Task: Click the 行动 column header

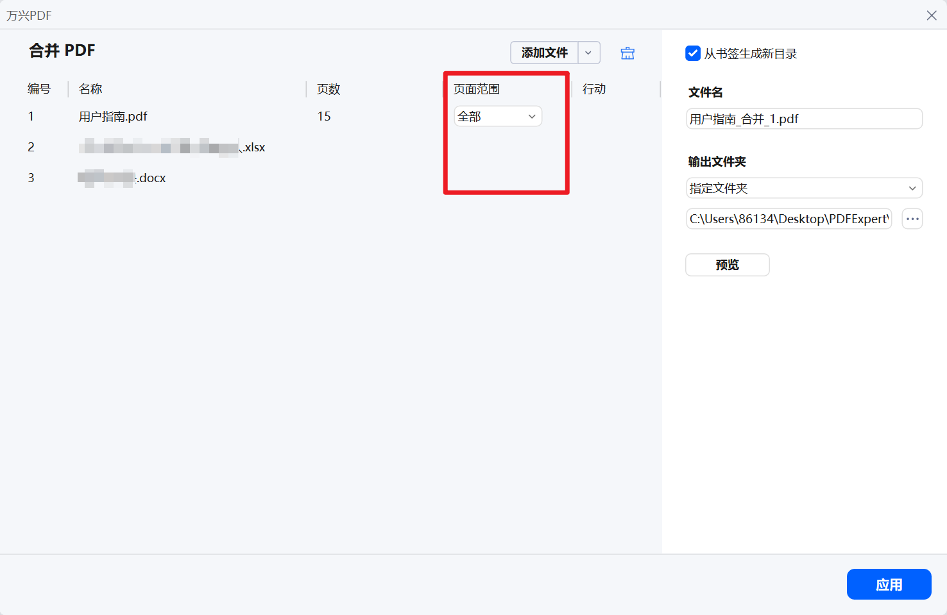Action: pos(593,88)
